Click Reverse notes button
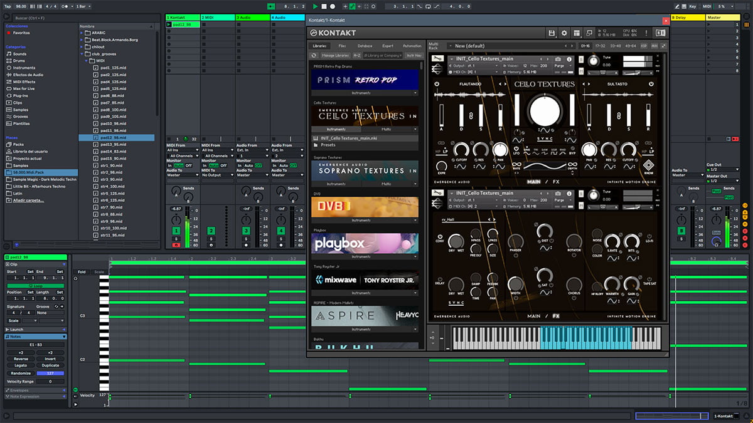Viewport: 753px width, 423px height. click(21, 359)
